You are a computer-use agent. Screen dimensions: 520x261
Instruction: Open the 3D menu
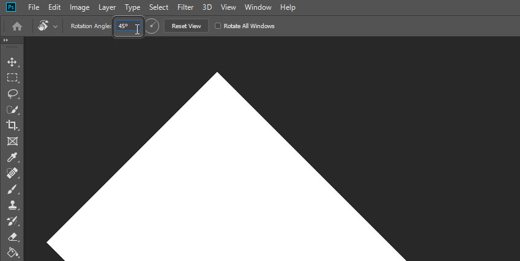point(207,7)
